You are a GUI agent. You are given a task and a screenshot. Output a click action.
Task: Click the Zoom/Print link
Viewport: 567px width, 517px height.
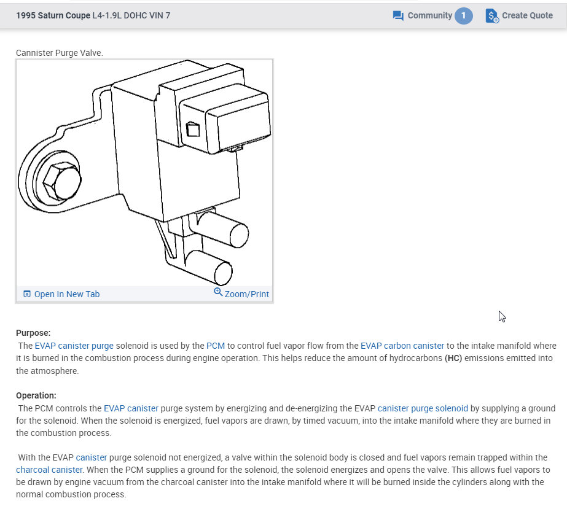pyautogui.click(x=246, y=294)
